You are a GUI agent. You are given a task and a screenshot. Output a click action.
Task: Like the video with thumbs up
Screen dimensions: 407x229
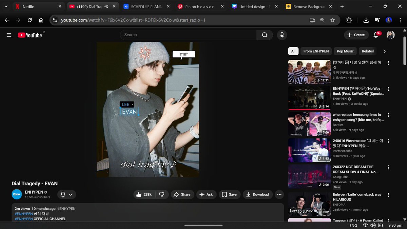[144, 194]
